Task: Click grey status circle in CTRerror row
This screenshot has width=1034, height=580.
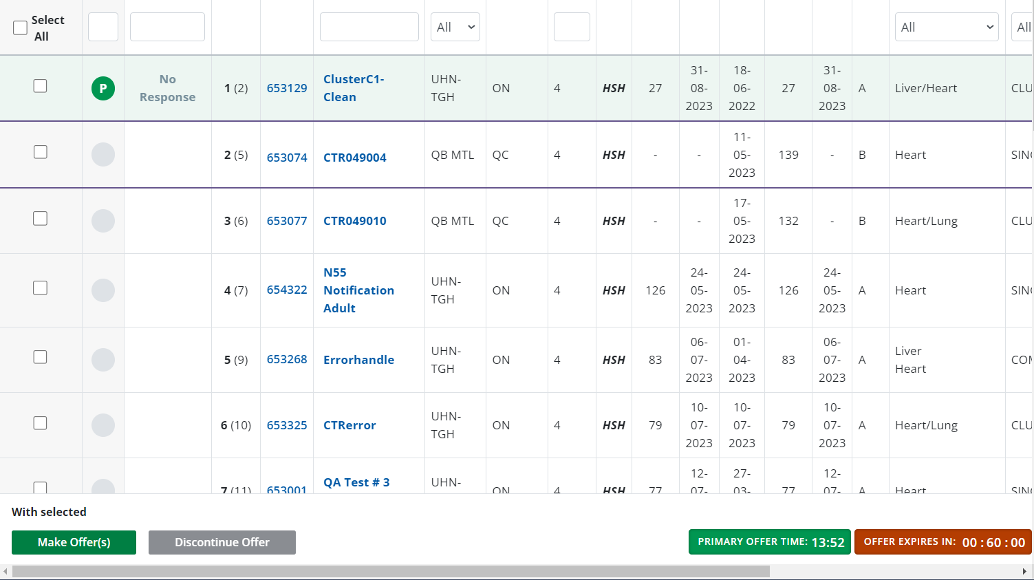Action: coord(103,425)
